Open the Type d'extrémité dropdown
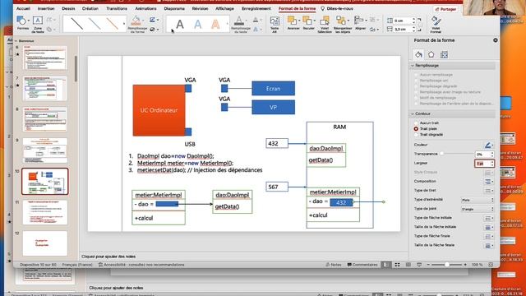The image size is (526, 296). coord(478,200)
